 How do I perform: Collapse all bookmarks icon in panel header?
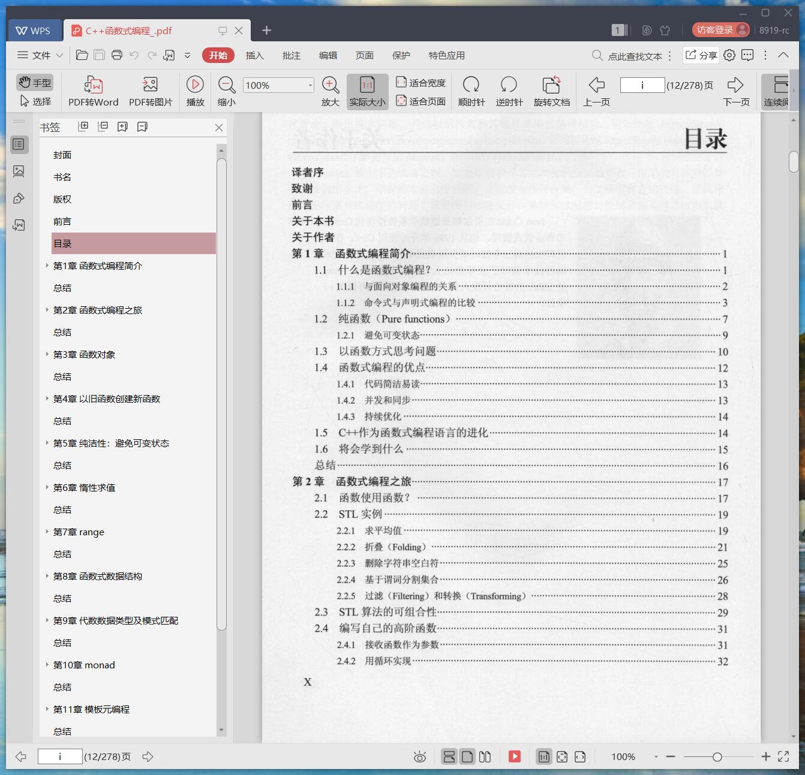(103, 126)
